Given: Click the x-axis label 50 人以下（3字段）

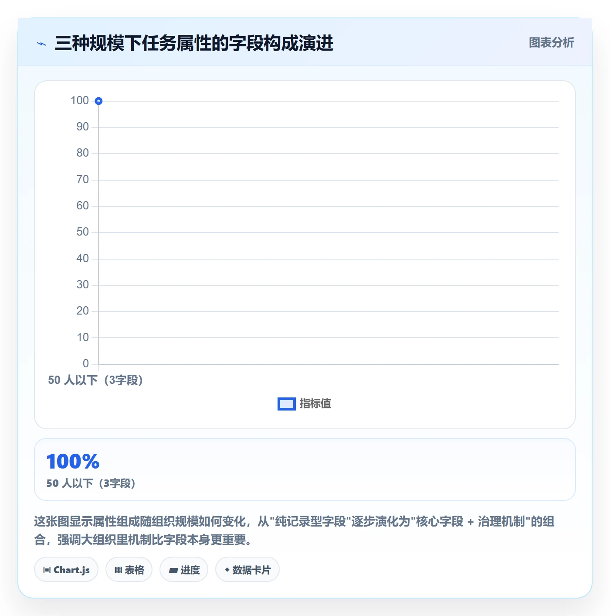Looking at the screenshot, I should (x=95, y=380).
